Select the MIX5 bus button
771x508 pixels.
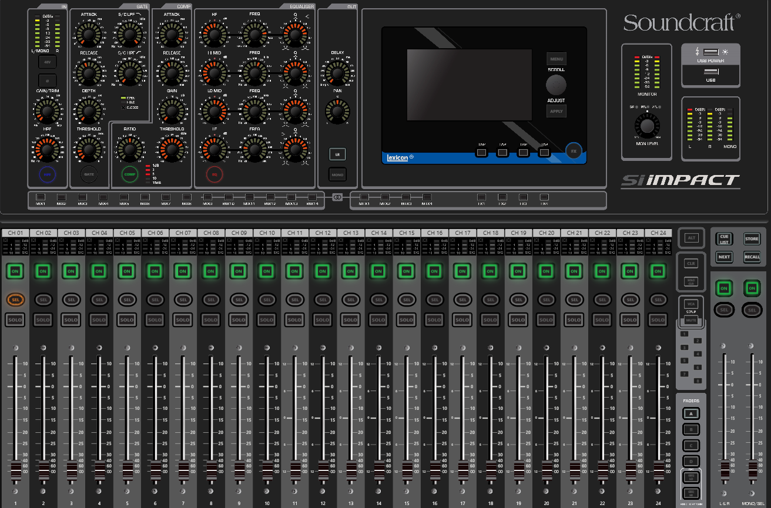tap(124, 197)
